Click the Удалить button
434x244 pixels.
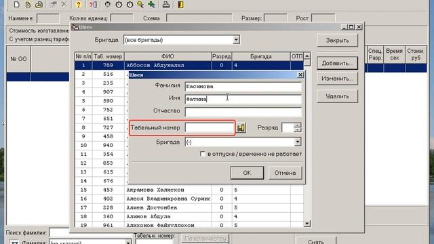(x=337, y=96)
